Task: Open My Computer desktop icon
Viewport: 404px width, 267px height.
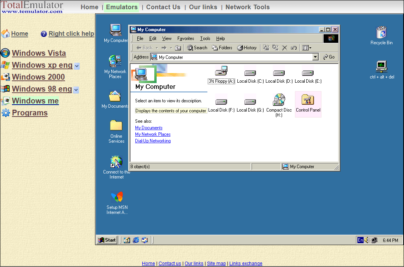Action: [x=116, y=33]
